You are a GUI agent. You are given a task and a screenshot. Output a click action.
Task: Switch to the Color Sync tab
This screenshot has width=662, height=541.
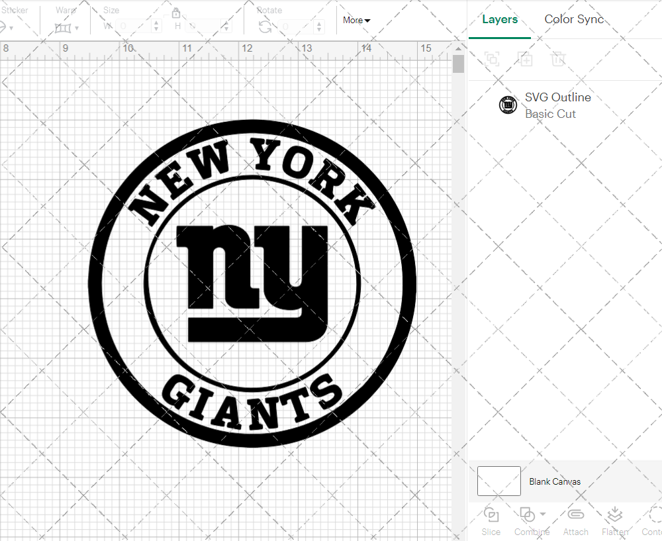click(574, 19)
